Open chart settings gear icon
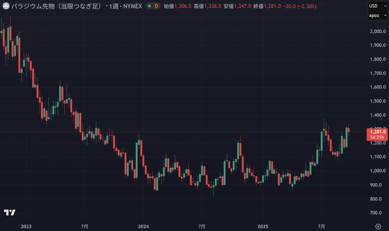Screen dimensions: 389x231 378,226
